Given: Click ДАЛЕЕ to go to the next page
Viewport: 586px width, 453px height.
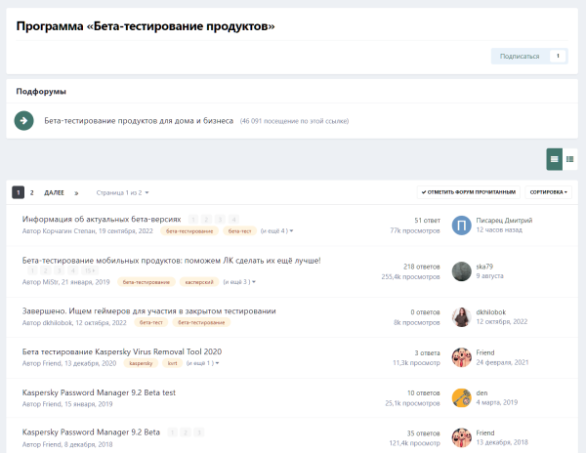Looking at the screenshot, I should pyautogui.click(x=55, y=192).
